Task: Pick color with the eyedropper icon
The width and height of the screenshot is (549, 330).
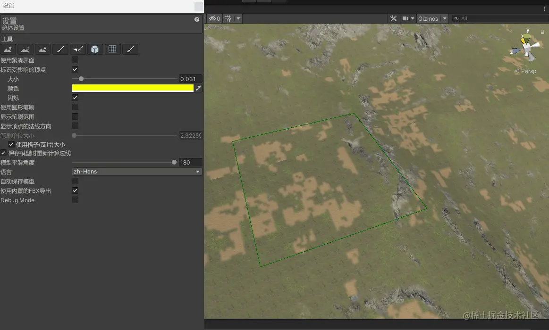Action: coord(199,88)
